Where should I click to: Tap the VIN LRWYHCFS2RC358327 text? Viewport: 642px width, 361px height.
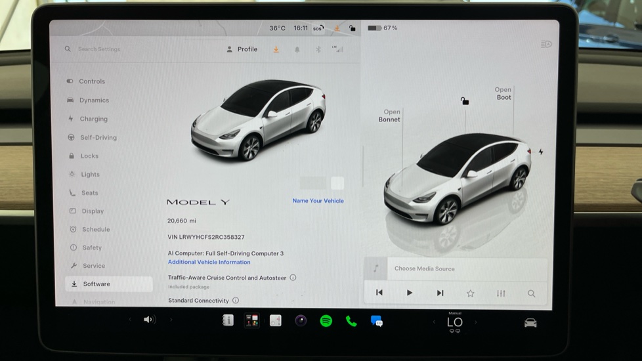pyautogui.click(x=206, y=237)
